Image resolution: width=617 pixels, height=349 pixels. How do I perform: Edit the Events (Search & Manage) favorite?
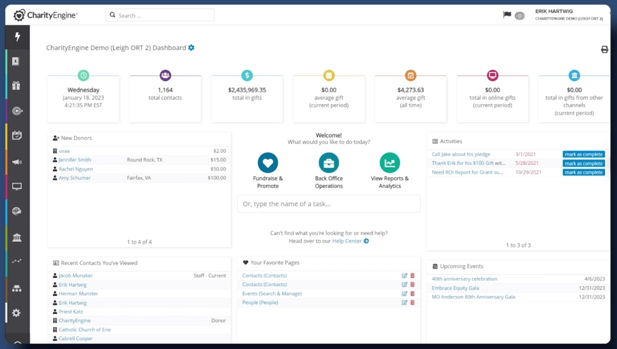click(x=404, y=293)
